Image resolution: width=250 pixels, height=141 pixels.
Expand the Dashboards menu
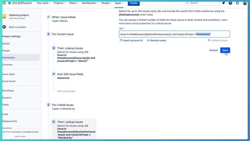pos(90,3)
